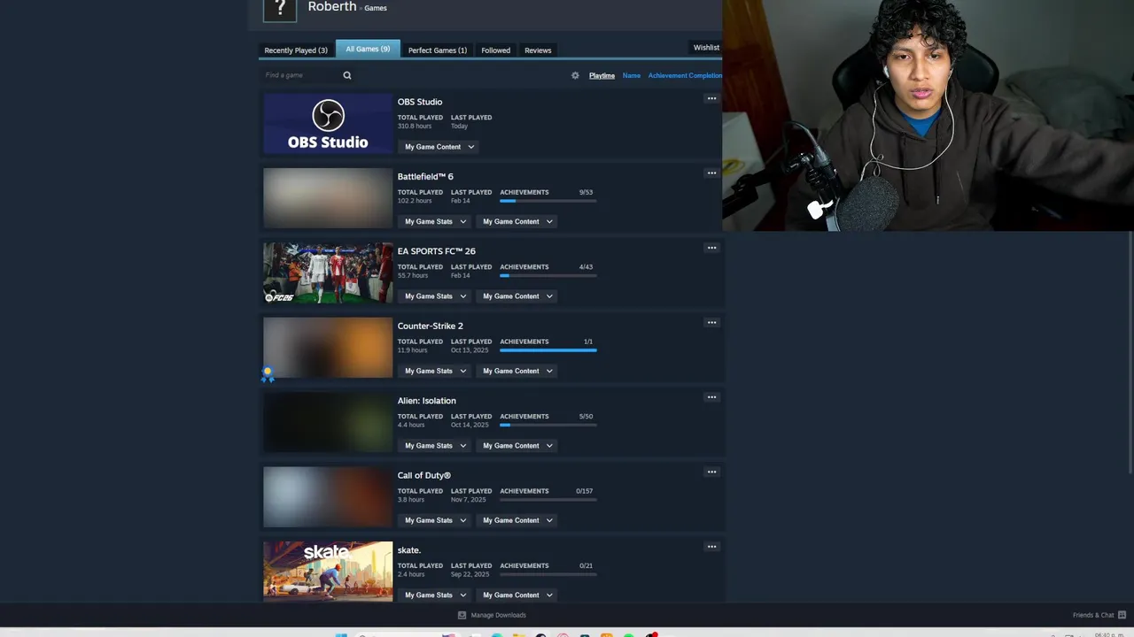The height and width of the screenshot is (637, 1134).
Task: Open the Wishlist button
Action: pyautogui.click(x=706, y=48)
